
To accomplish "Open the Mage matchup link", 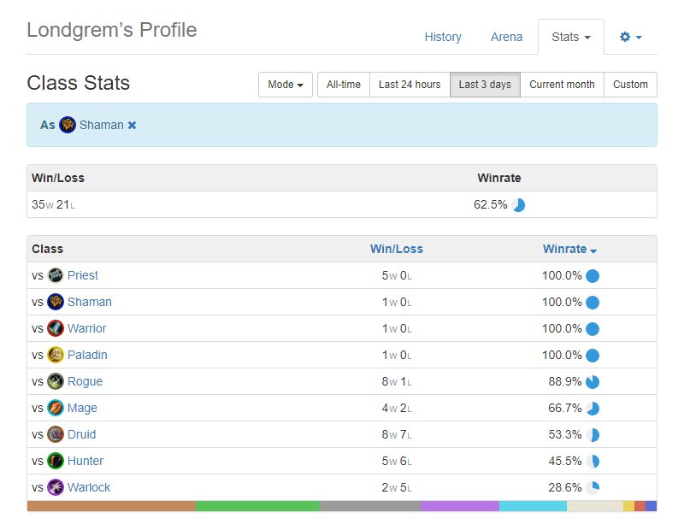I will point(83,408).
